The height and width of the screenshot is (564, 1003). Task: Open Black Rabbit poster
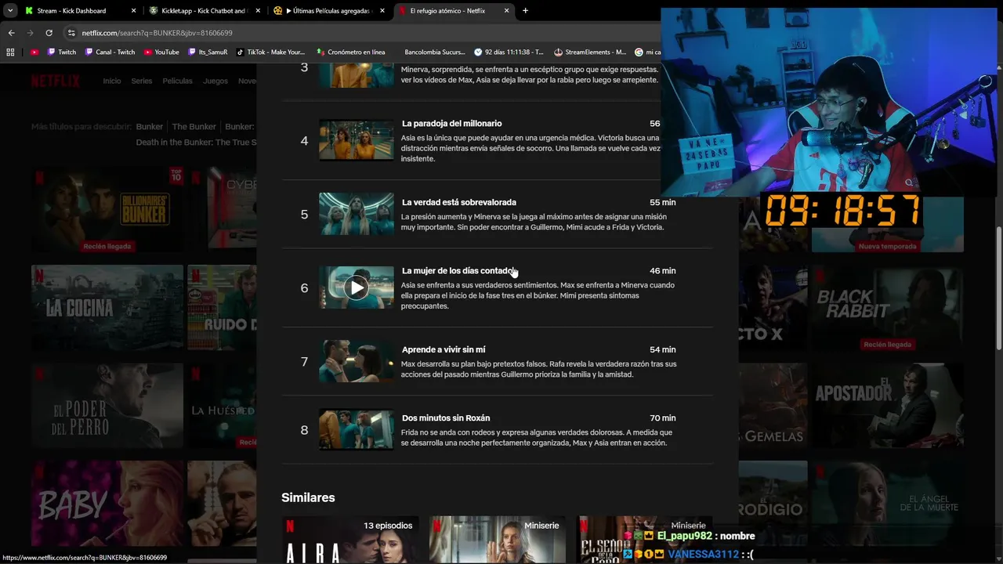(887, 308)
